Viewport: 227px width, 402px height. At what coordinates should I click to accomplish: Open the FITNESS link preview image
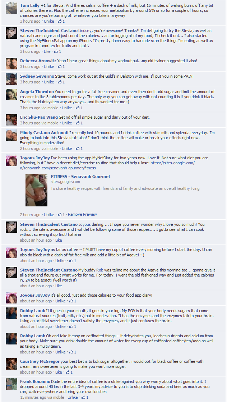(36, 190)
